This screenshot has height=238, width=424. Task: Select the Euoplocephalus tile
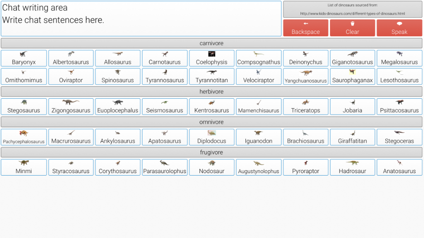pos(118,107)
